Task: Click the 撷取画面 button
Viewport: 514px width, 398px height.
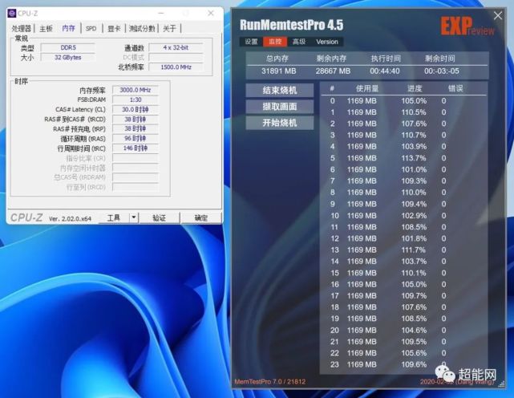Action: (280, 107)
